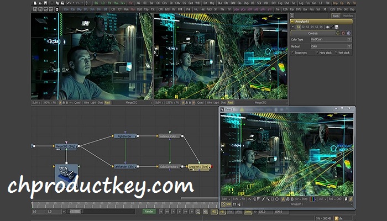The image size is (387, 221).
Task: Click the Quad button in the right viewer
Action: click(200, 103)
